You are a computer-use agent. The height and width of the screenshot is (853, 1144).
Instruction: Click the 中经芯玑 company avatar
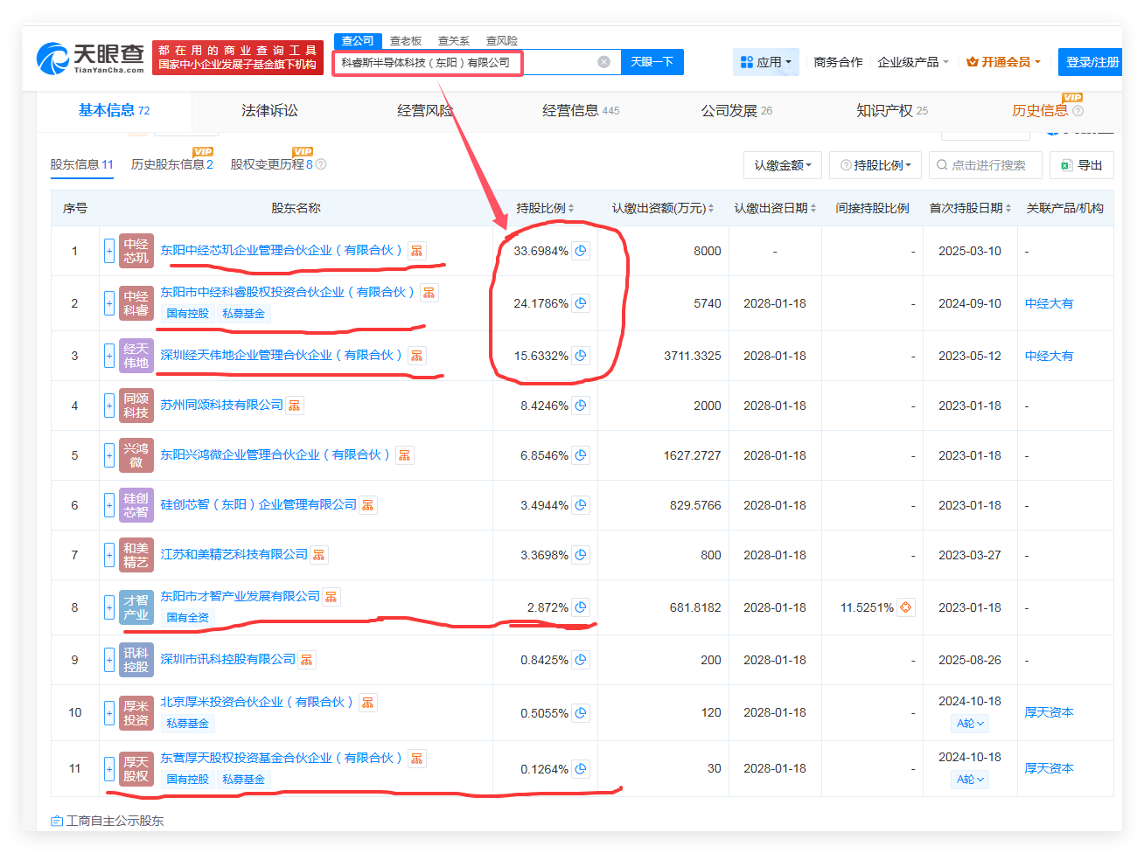[x=136, y=251]
